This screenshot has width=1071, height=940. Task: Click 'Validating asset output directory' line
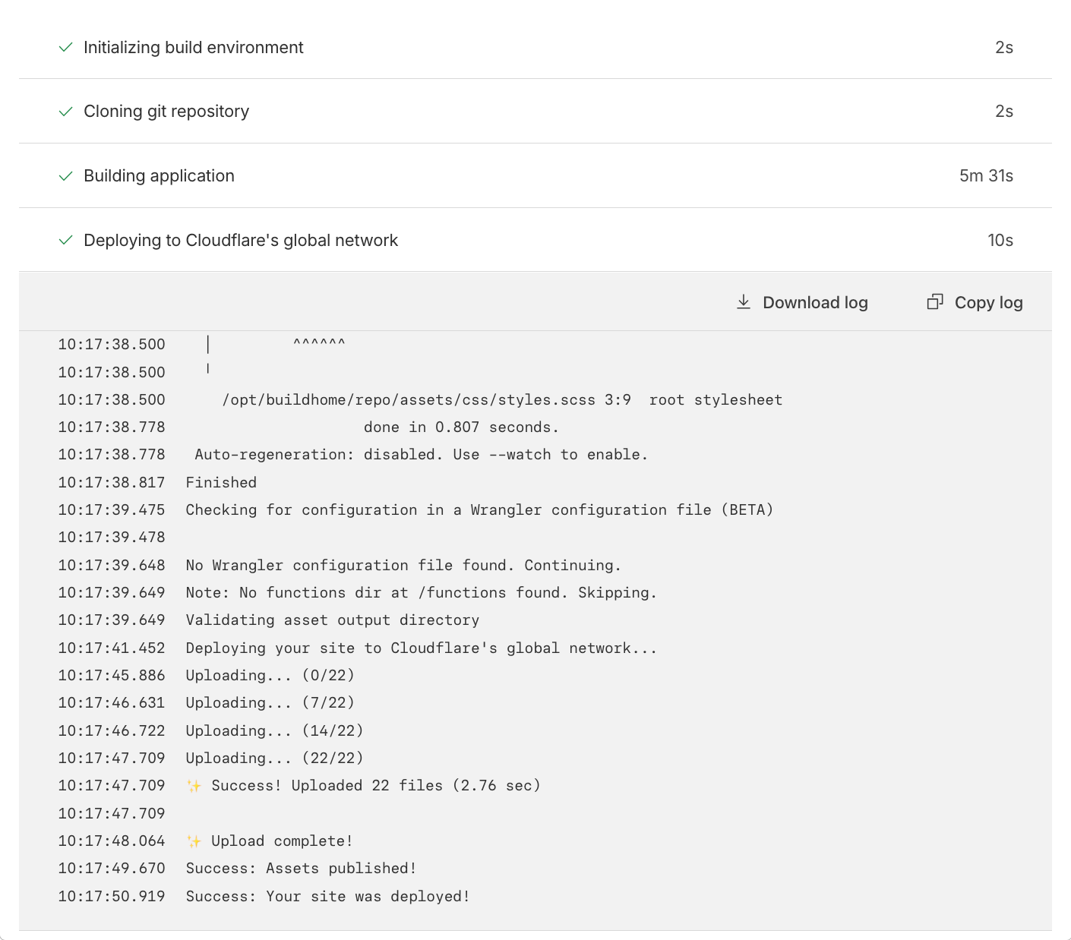pyautogui.click(x=333, y=620)
